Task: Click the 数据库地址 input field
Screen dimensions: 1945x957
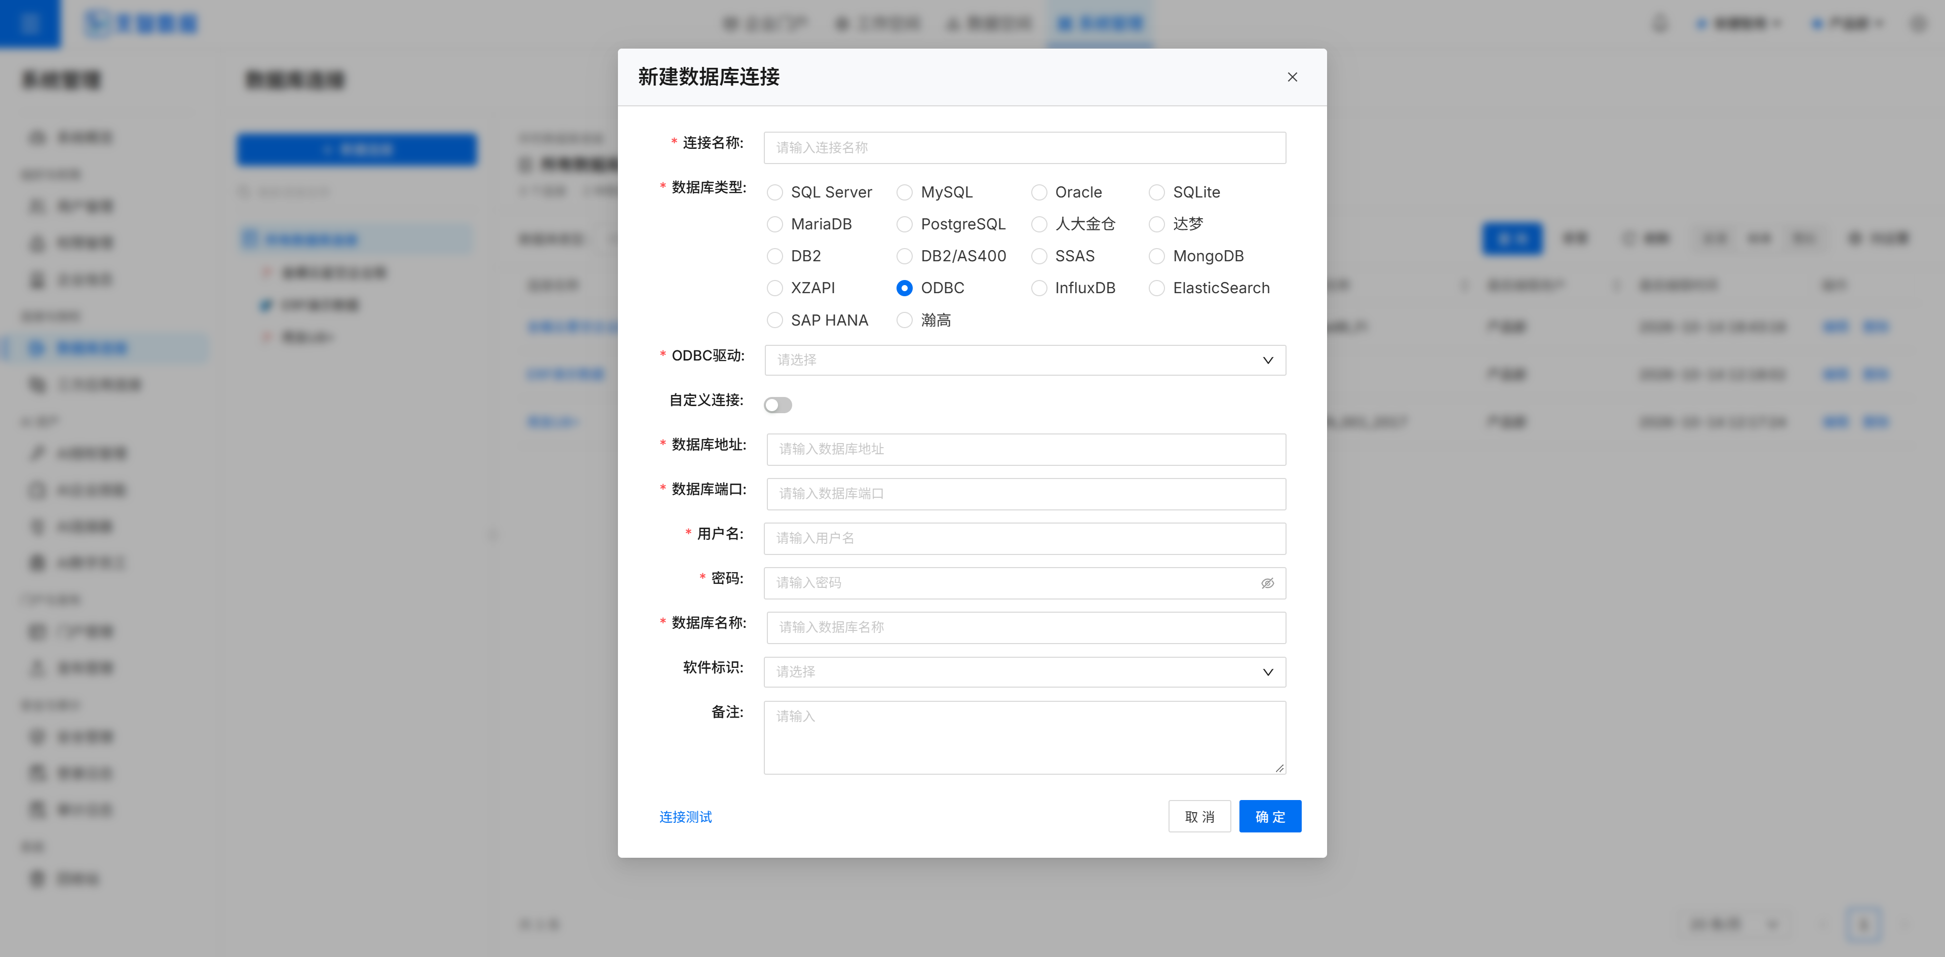Action: (x=1026, y=449)
